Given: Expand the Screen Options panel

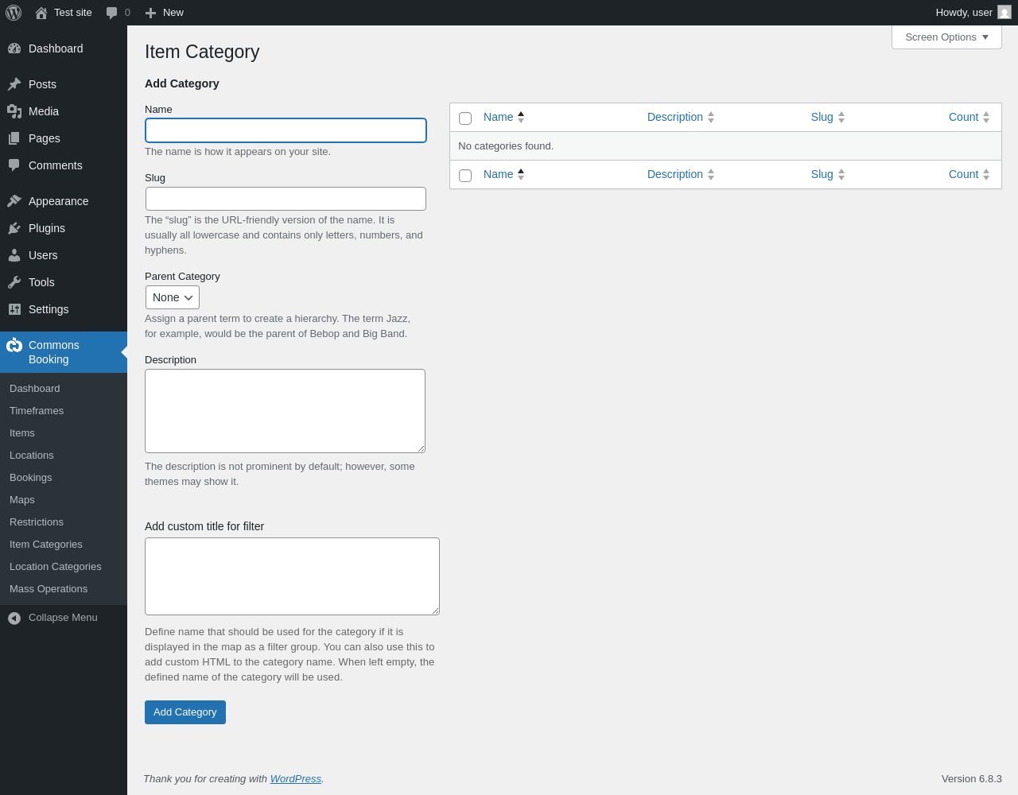Looking at the screenshot, I should pos(946,37).
